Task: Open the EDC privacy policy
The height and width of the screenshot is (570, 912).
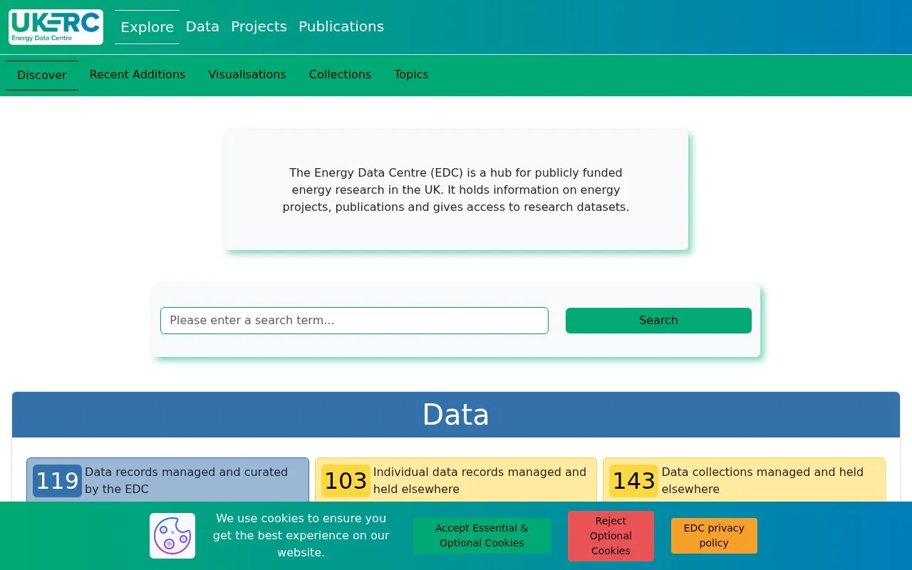Action: click(714, 536)
